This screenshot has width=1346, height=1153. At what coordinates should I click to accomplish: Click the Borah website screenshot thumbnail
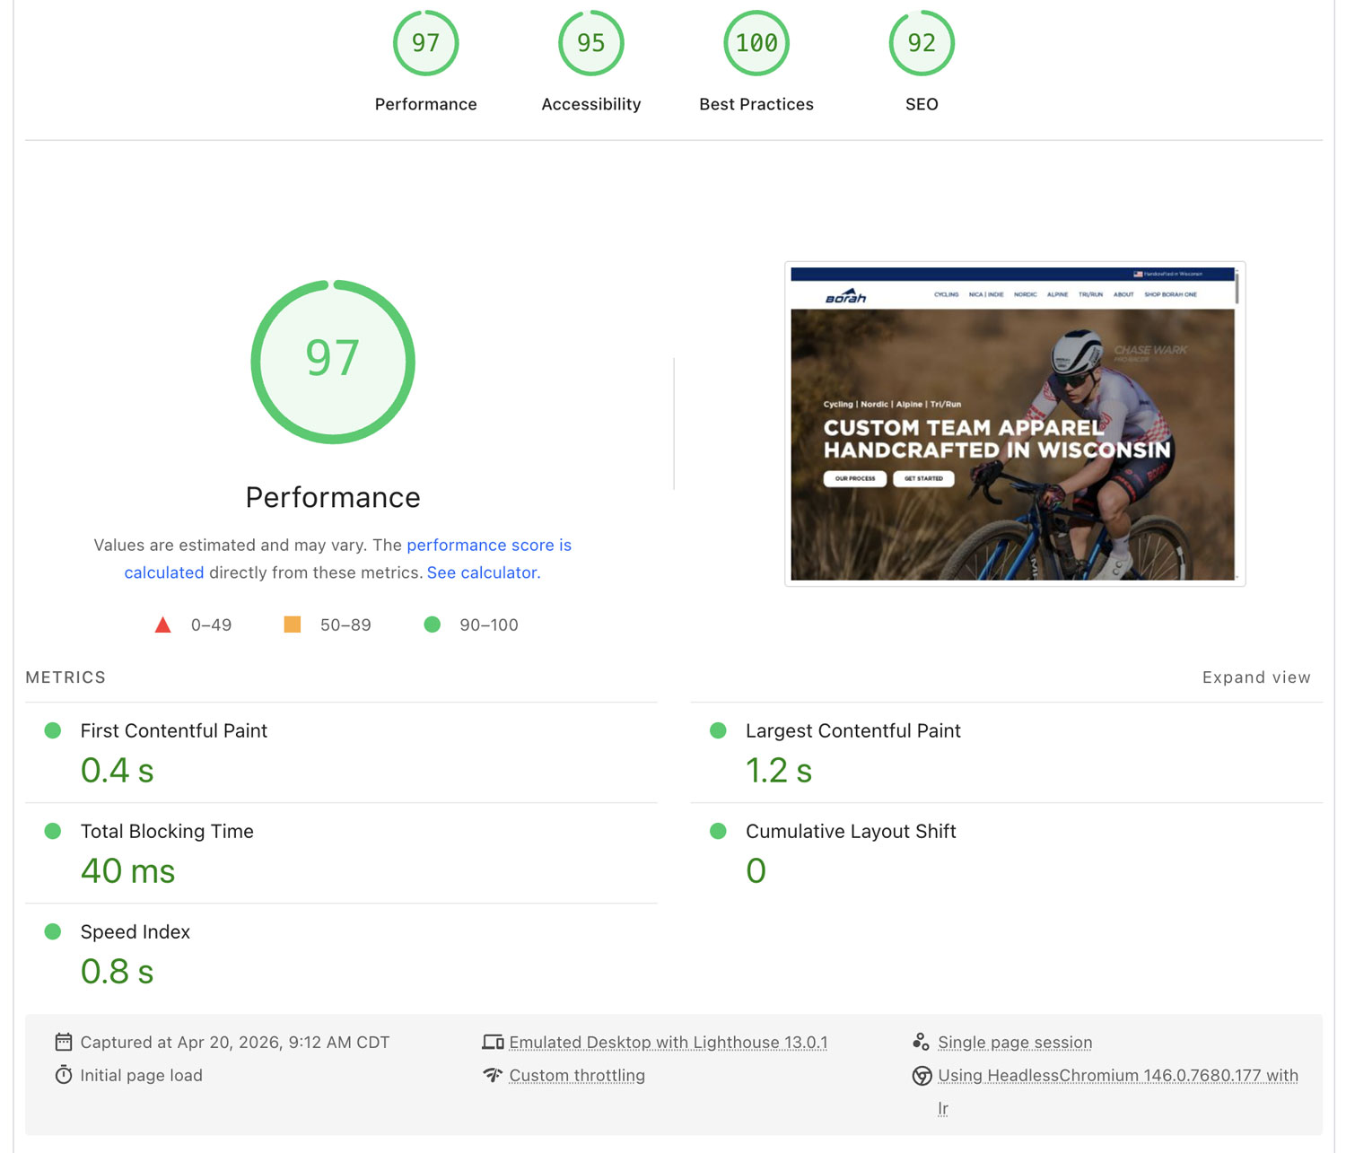click(1014, 424)
